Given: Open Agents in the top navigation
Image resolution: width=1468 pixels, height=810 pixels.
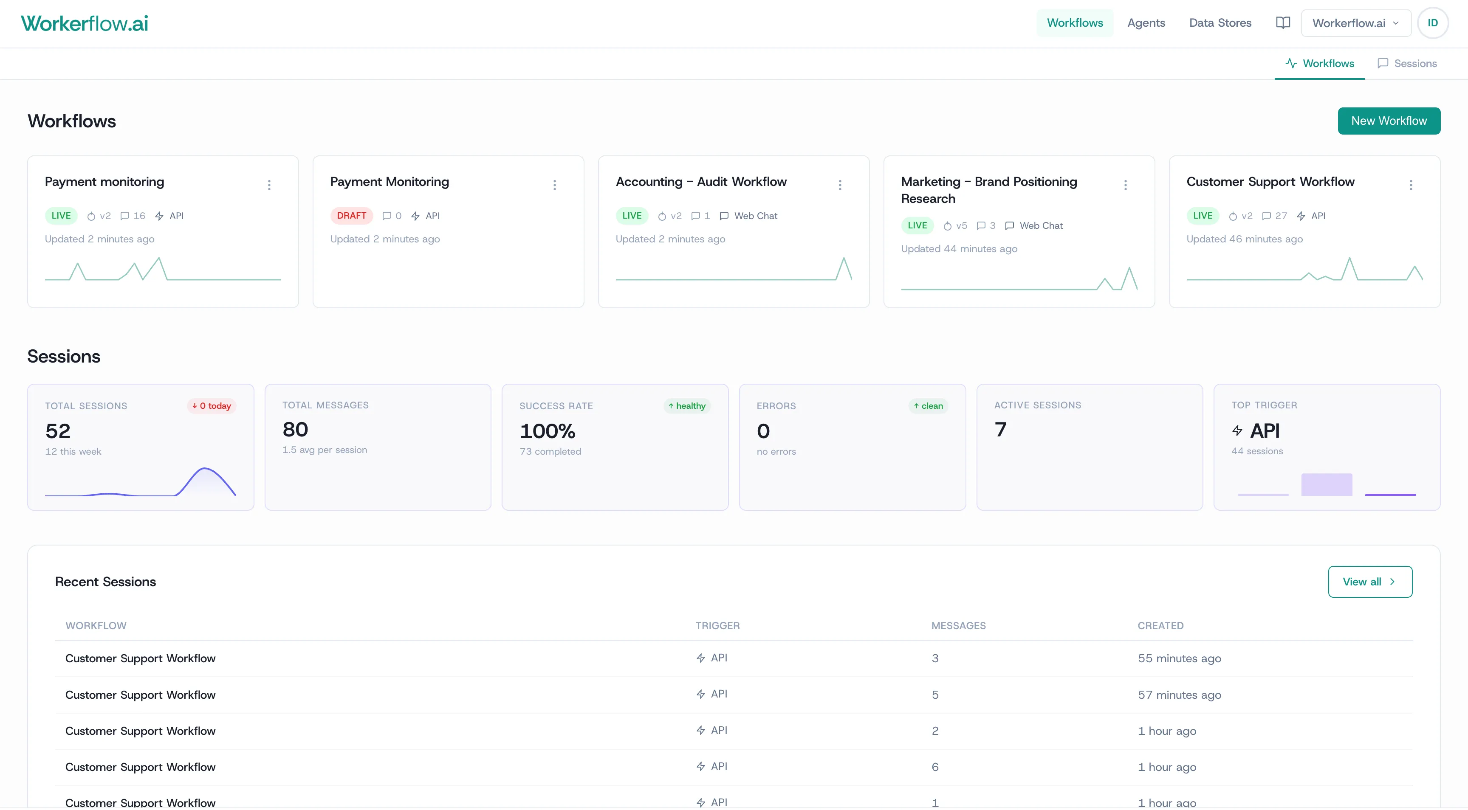Looking at the screenshot, I should (1146, 23).
